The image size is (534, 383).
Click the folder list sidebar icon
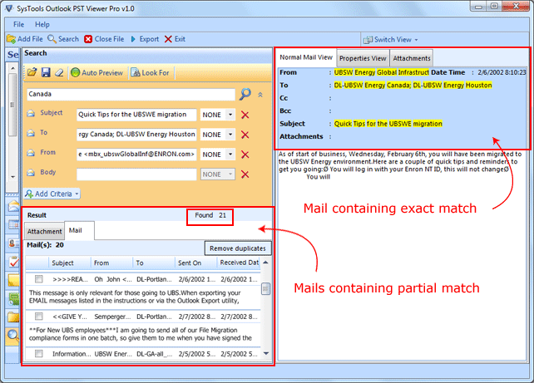13,317
